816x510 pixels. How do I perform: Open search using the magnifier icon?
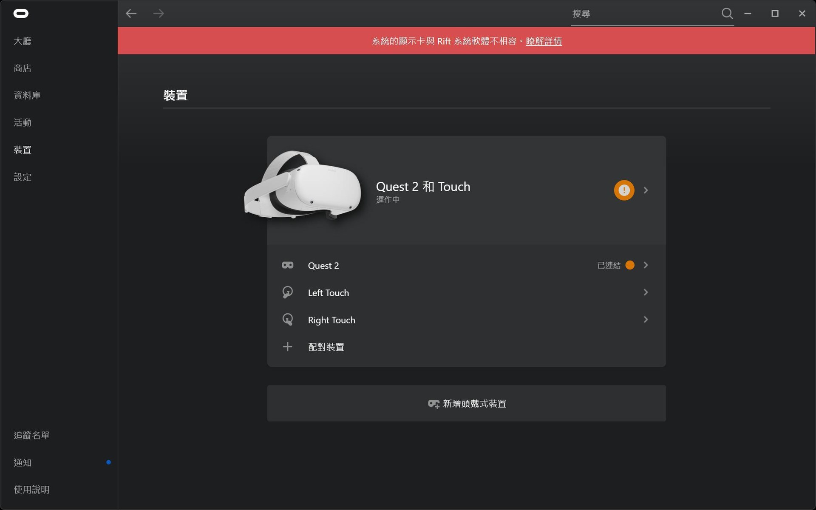[x=727, y=13]
